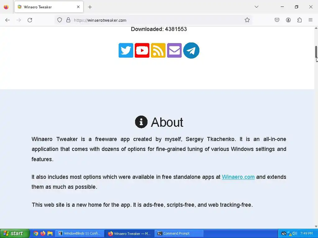Close the Winaero Tweaker tab
Screen dimensions: 318x238
click(x=78, y=7)
